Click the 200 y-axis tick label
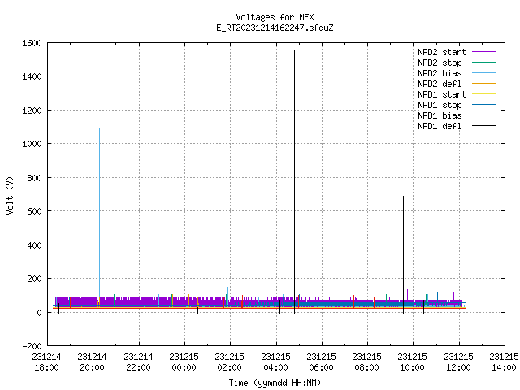 tap(34, 279)
